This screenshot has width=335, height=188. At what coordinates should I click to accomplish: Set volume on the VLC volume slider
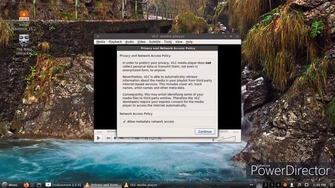227,139
